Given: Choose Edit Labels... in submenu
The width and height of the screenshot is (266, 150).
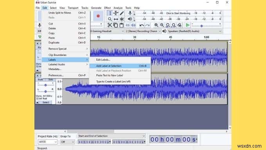Looking at the screenshot, I should point(120,60).
